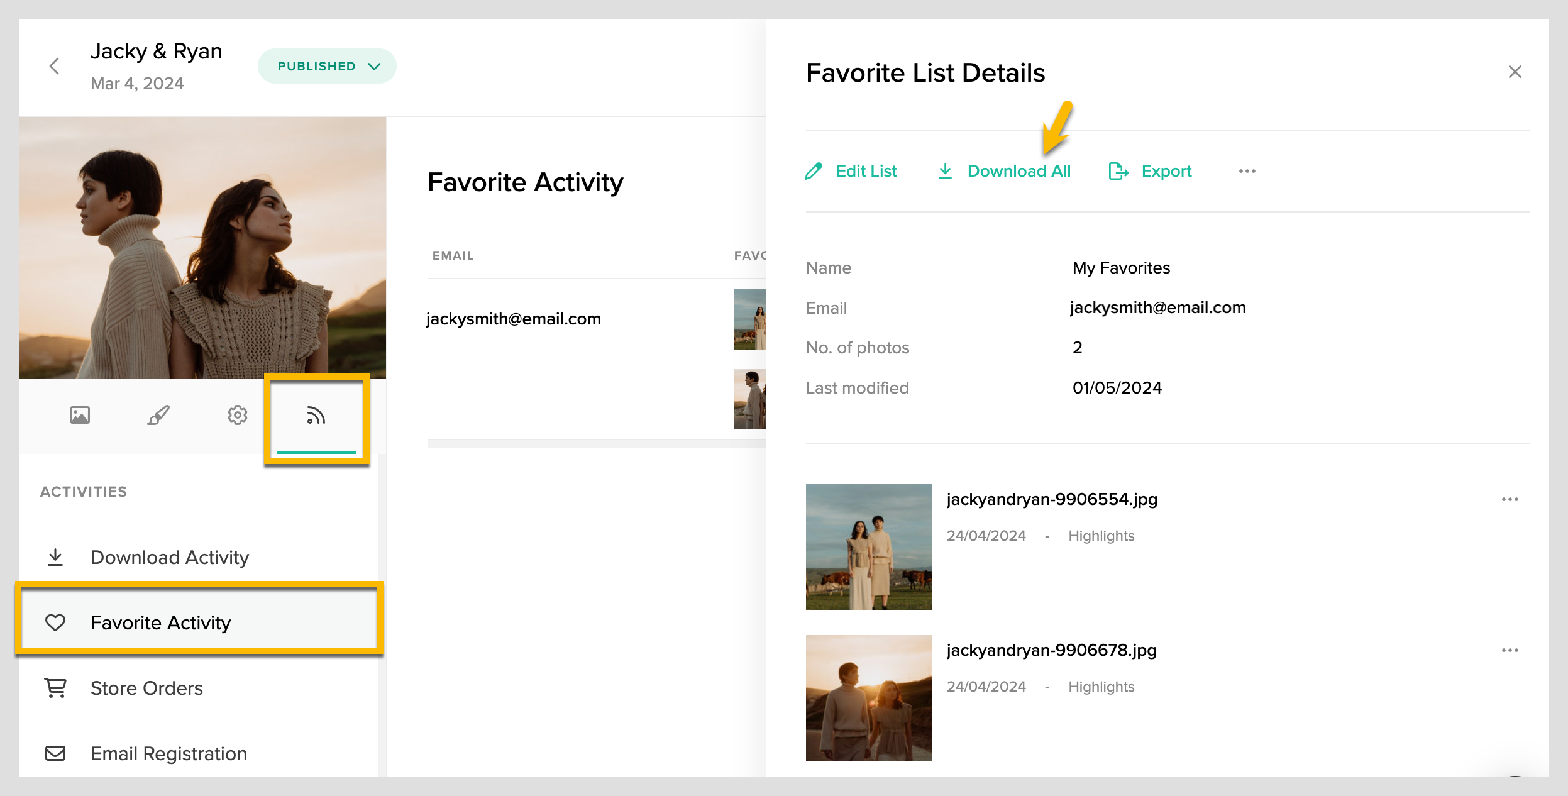Select Favorite Activity menu item
This screenshot has width=1568, height=796.
[160, 622]
